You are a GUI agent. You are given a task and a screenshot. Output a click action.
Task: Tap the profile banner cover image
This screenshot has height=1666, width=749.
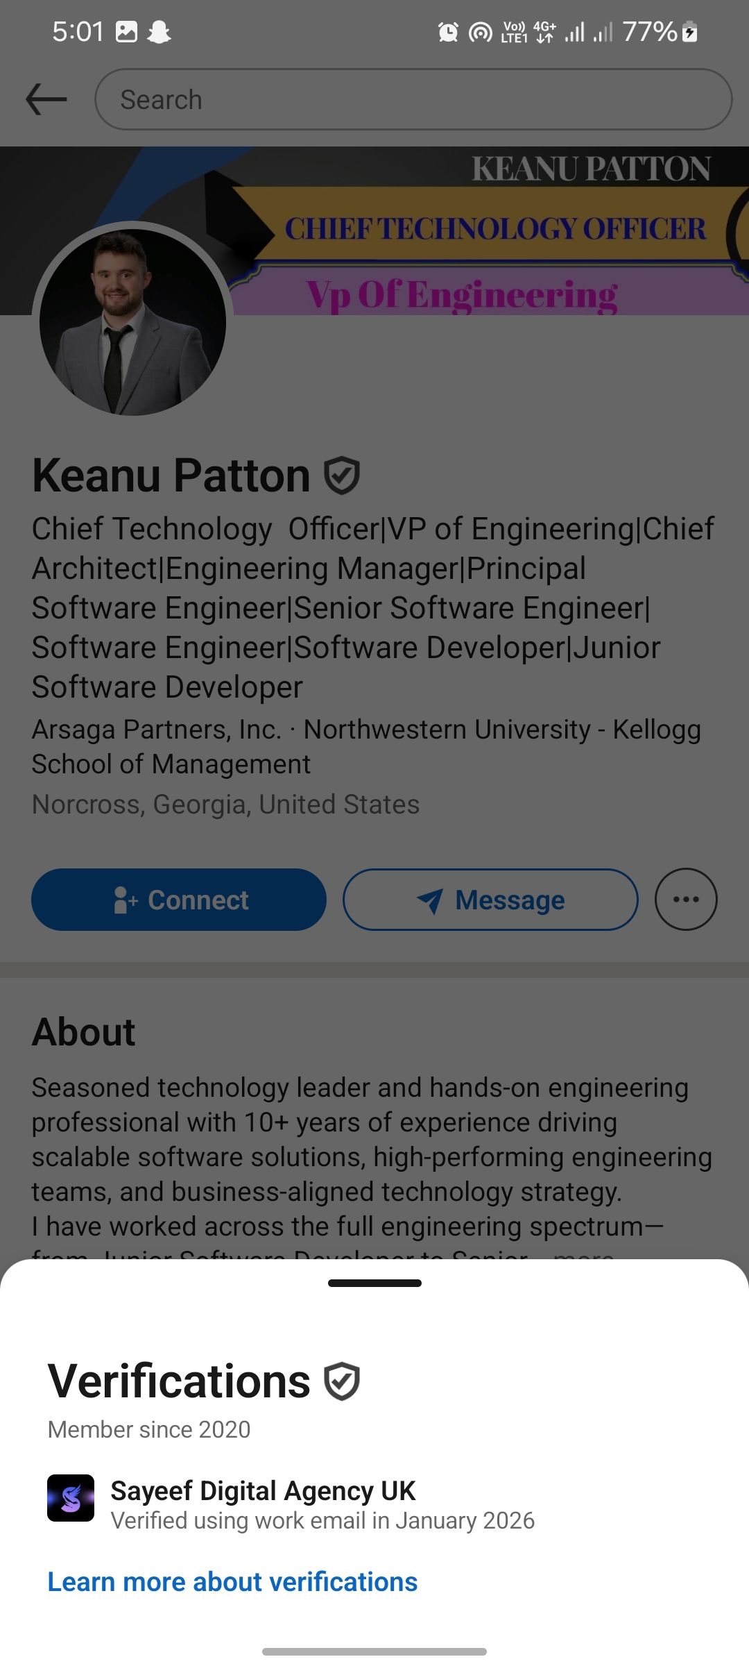pos(485,229)
